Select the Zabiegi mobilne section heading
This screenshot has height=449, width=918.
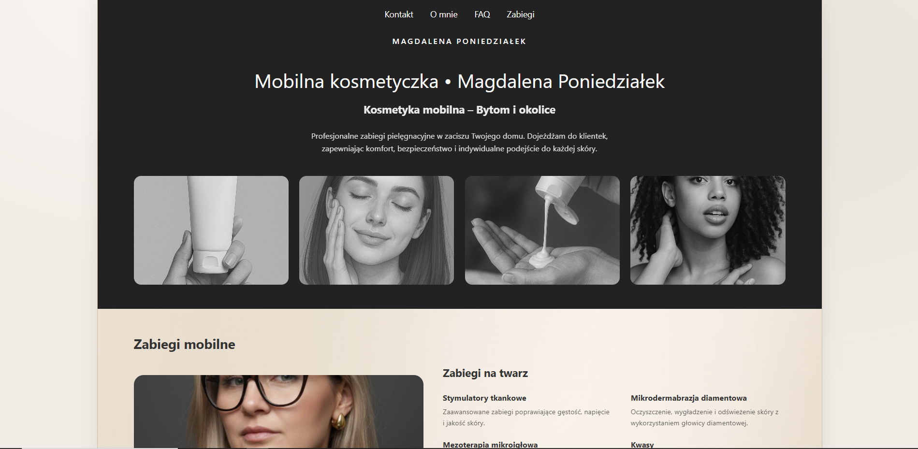(x=184, y=344)
